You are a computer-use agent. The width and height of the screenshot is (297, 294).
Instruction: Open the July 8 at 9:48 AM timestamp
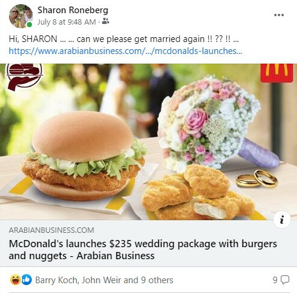coord(67,22)
